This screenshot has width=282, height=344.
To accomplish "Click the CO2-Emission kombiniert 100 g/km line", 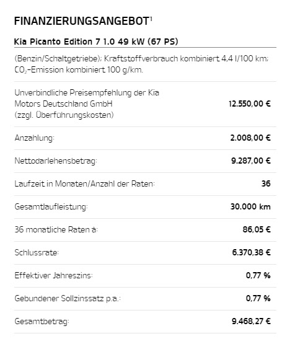I will click(x=79, y=70).
